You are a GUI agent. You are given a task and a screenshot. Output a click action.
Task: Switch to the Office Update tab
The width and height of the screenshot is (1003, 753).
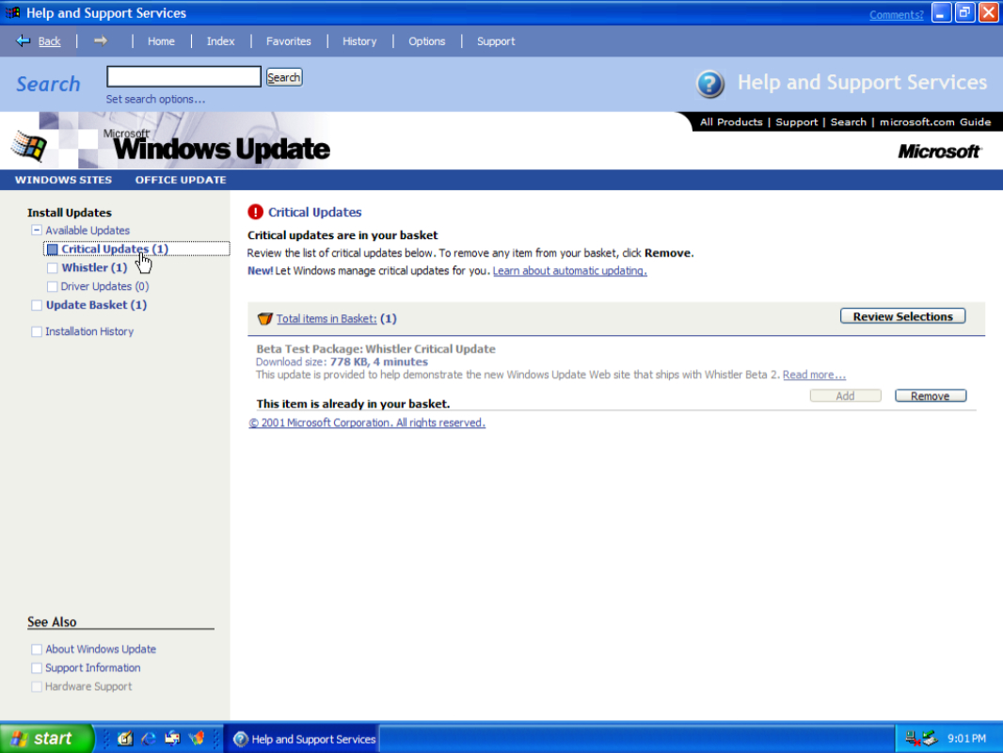pos(181,180)
